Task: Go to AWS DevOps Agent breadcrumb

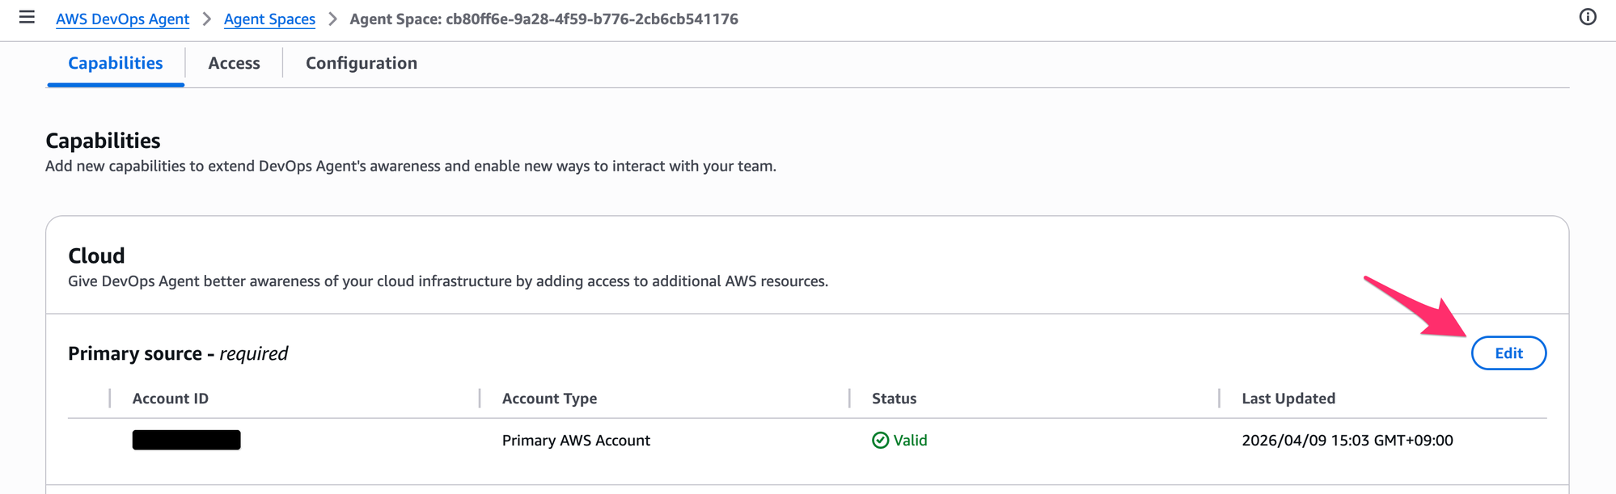Action: click(x=122, y=19)
